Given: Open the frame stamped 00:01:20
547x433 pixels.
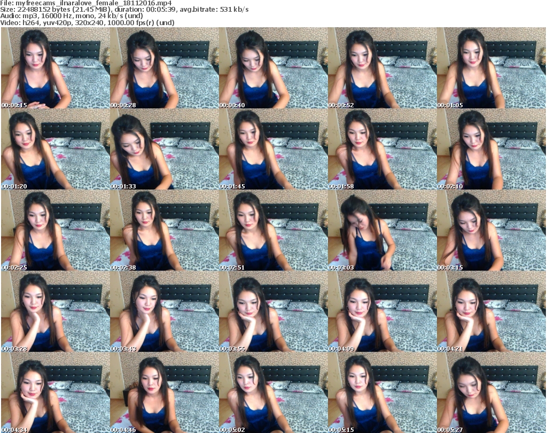Looking at the screenshot, I should [x=56, y=149].
